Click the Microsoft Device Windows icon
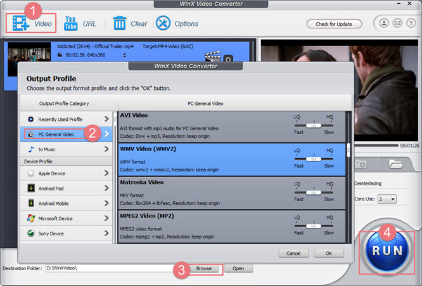 (30, 218)
